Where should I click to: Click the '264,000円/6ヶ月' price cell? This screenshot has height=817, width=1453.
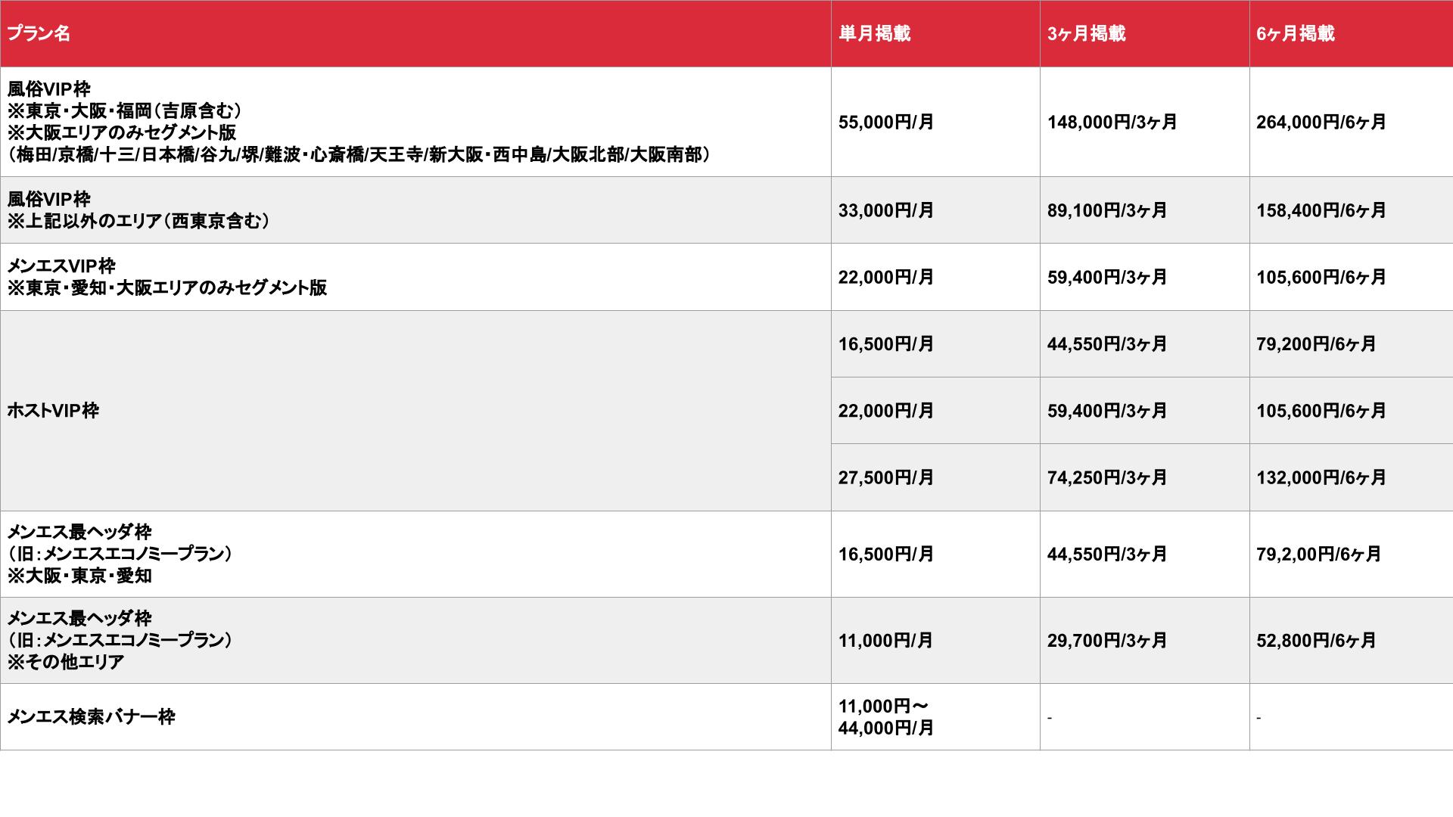pyautogui.click(x=1352, y=122)
